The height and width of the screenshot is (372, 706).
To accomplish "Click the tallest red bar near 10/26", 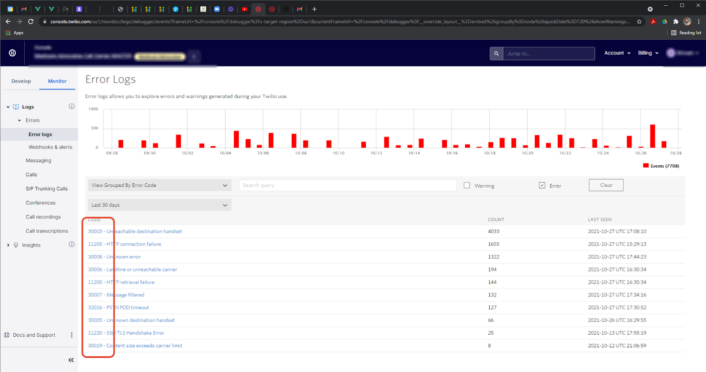I will [653, 136].
